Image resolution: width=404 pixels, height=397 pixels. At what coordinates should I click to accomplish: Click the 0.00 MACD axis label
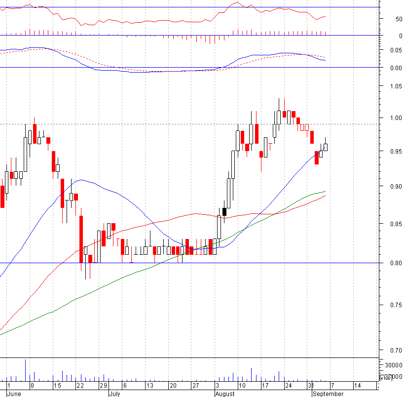[396, 68]
